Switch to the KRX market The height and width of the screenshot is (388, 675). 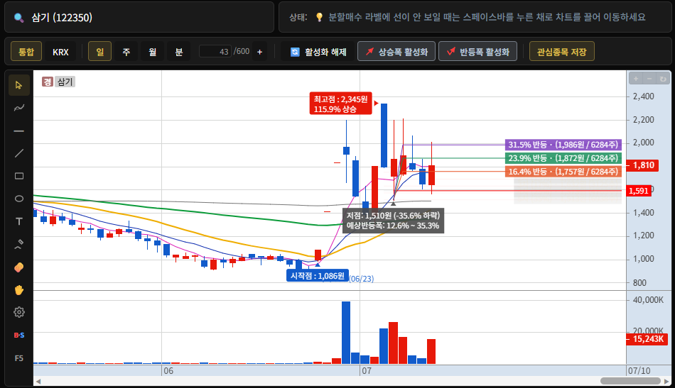pos(60,52)
